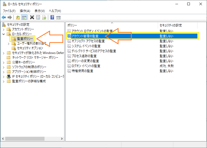Click the 監査ポリシー folder icon in tree

[14, 39]
